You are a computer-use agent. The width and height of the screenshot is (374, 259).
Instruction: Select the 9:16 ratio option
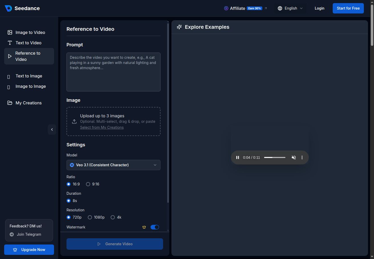pos(88,184)
